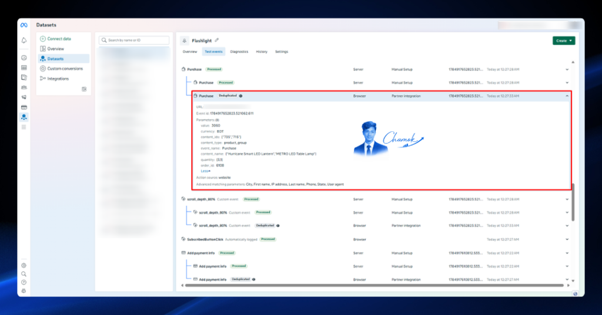Open the audiences people icon in sidebar
This screenshot has width=602, height=315.
24,87
